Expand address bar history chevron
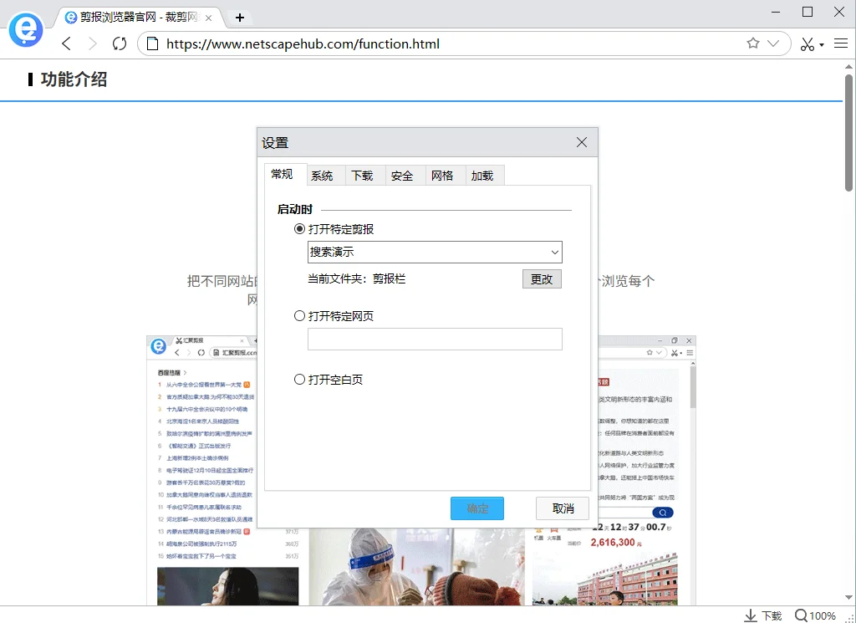The image size is (856, 623). pyautogui.click(x=773, y=43)
